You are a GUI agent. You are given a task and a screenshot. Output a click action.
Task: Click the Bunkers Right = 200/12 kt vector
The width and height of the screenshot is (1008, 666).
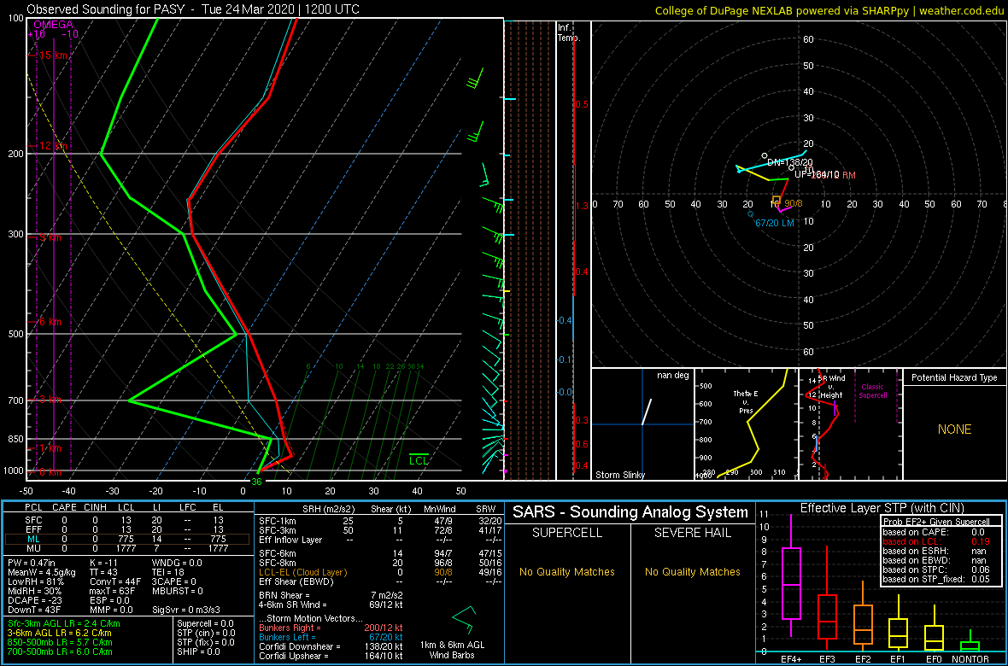pos(330,627)
